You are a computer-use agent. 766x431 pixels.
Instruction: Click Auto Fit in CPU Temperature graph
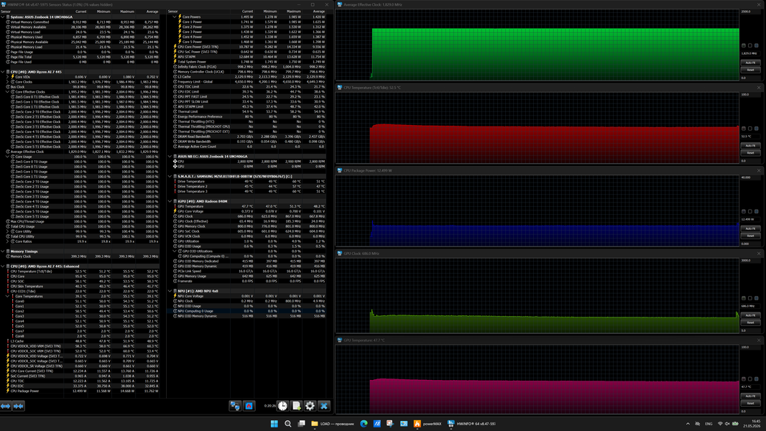(750, 145)
